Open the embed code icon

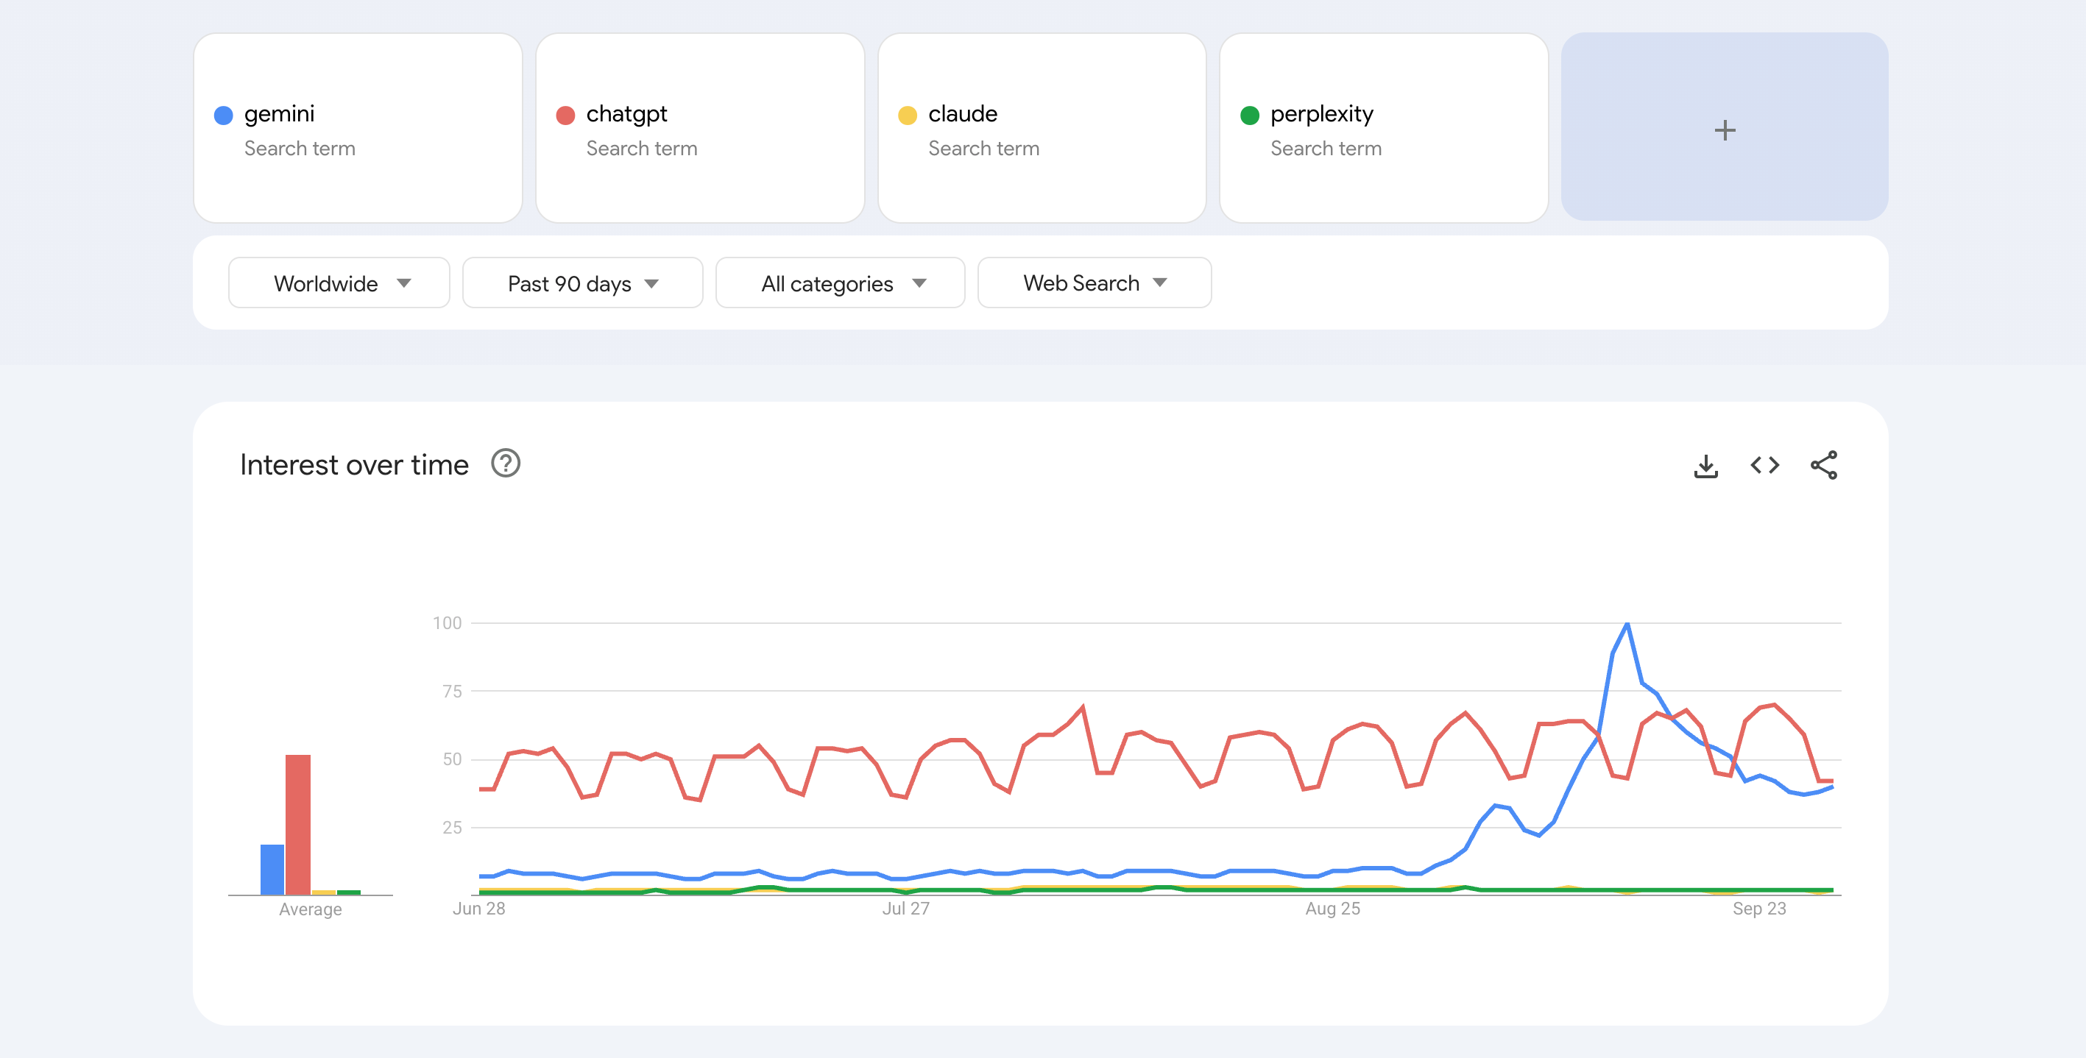1764,466
